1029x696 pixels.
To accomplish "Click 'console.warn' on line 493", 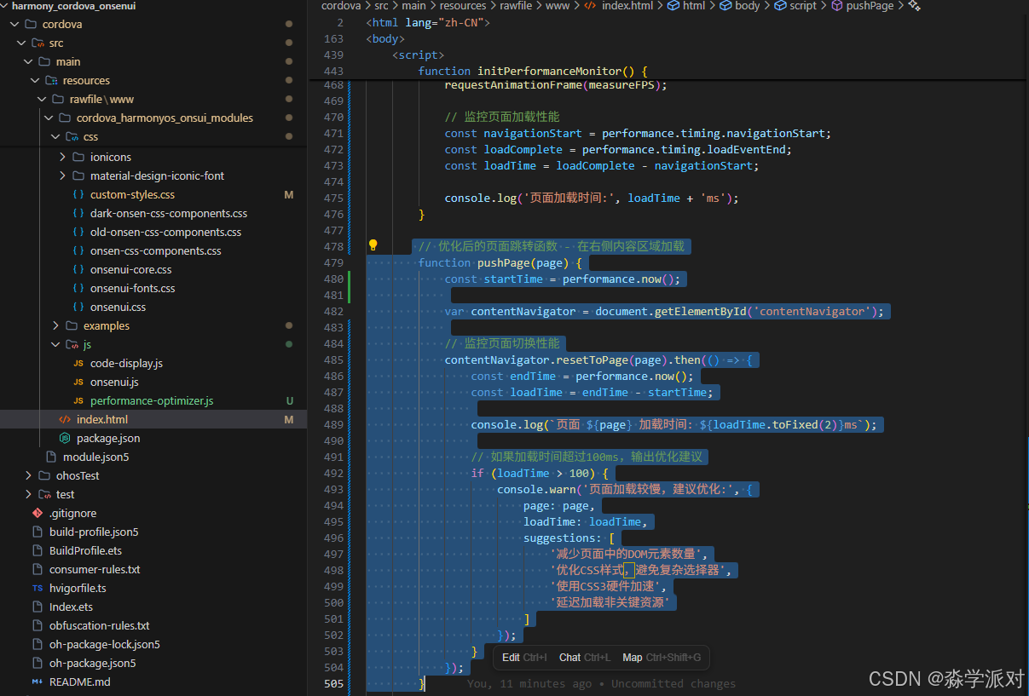I will click(x=536, y=490).
